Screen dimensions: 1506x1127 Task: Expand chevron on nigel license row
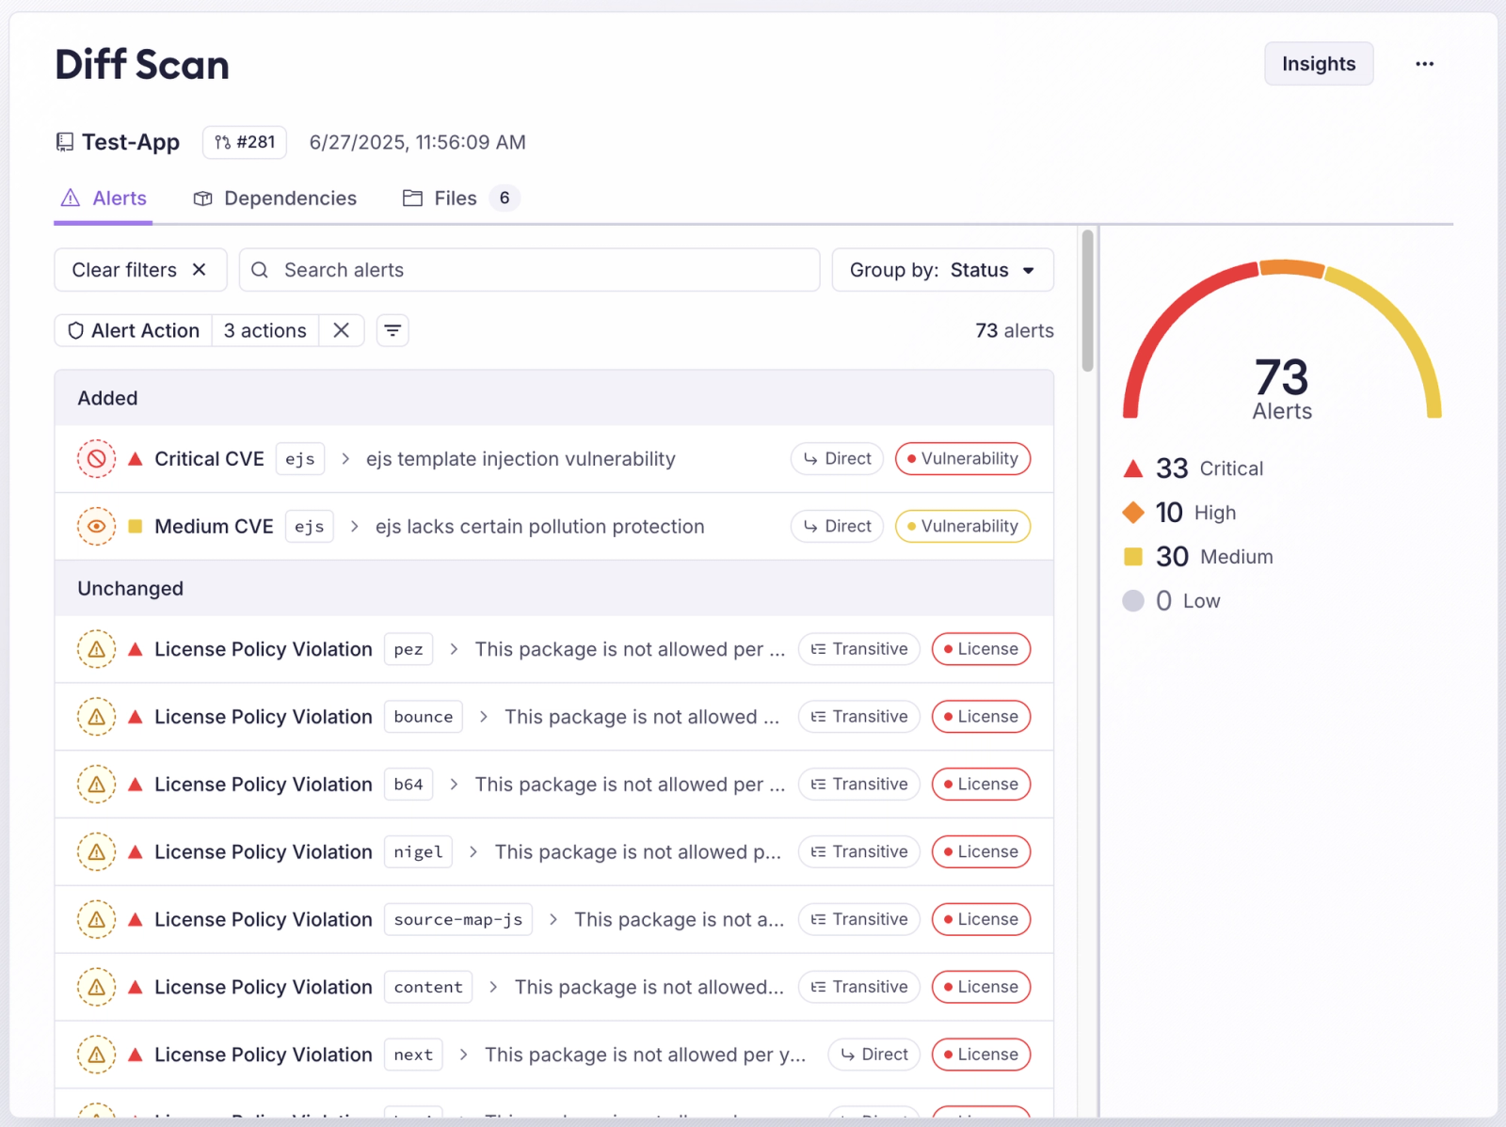click(x=473, y=852)
